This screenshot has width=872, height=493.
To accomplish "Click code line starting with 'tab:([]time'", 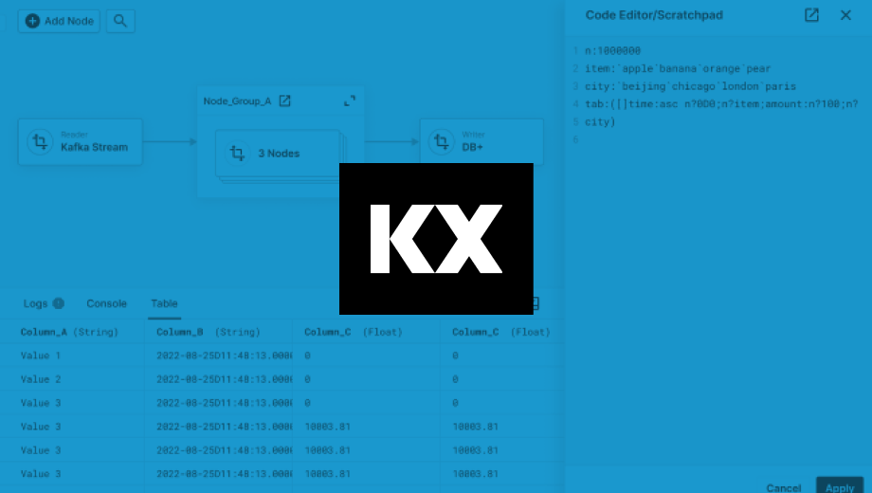I will 721,104.
